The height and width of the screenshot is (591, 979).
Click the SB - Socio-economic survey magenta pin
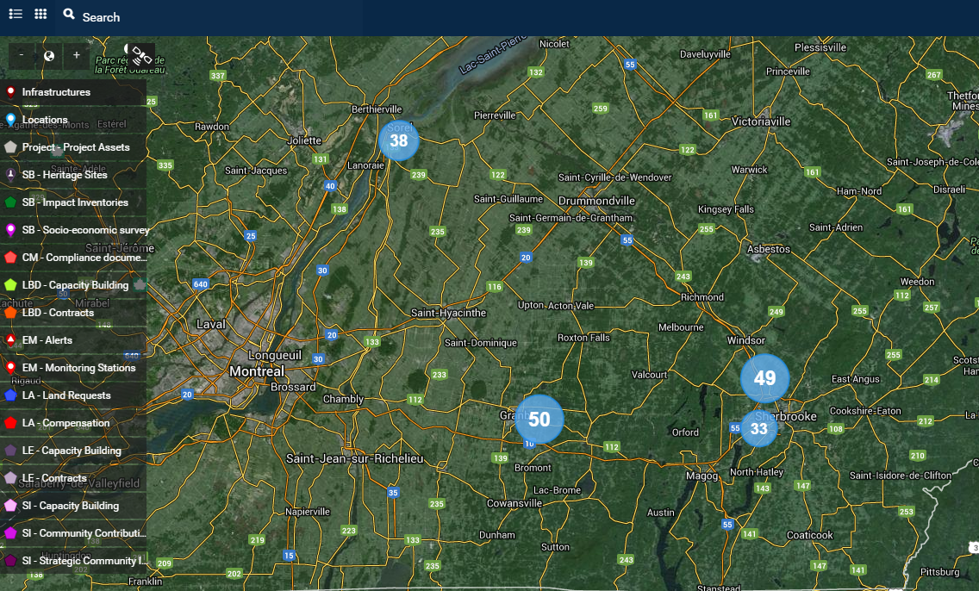tap(10, 230)
